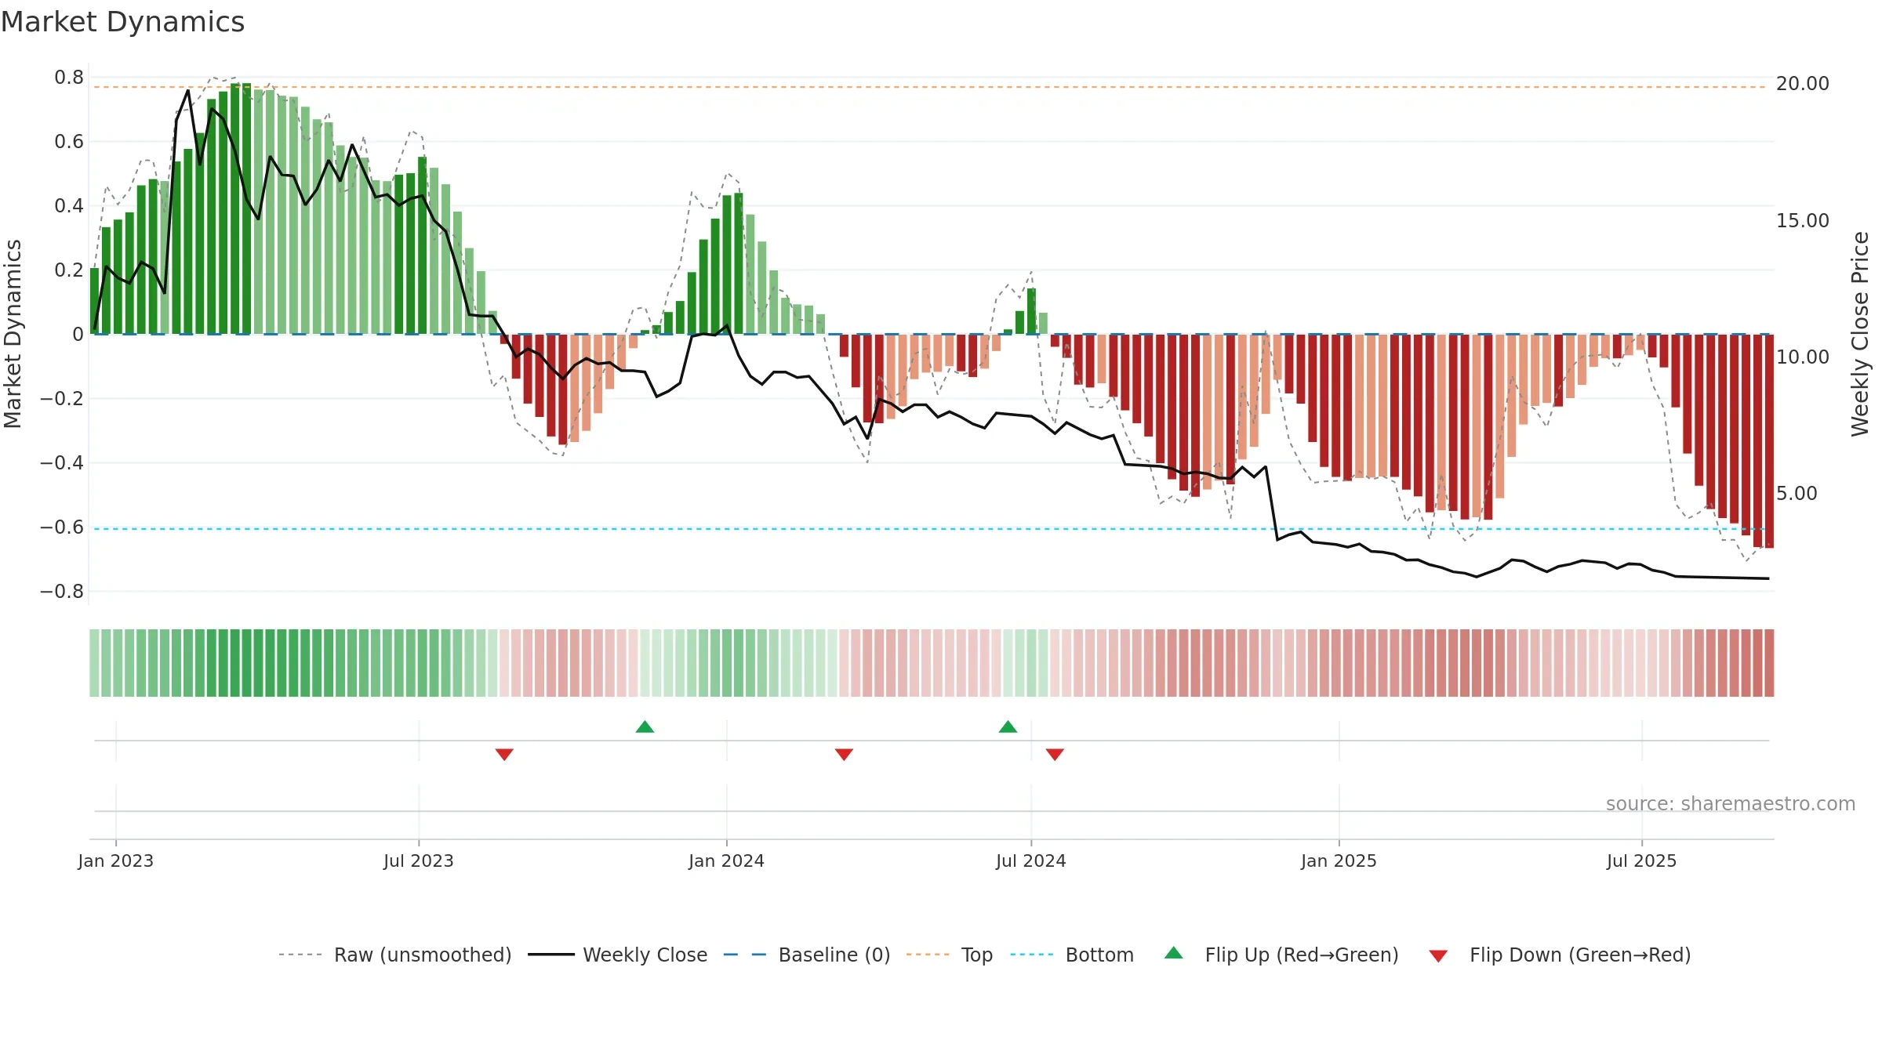This screenshot has height=1058, width=1882.
Task: Click the Jan 2025 x-axis label
Action: (1339, 861)
